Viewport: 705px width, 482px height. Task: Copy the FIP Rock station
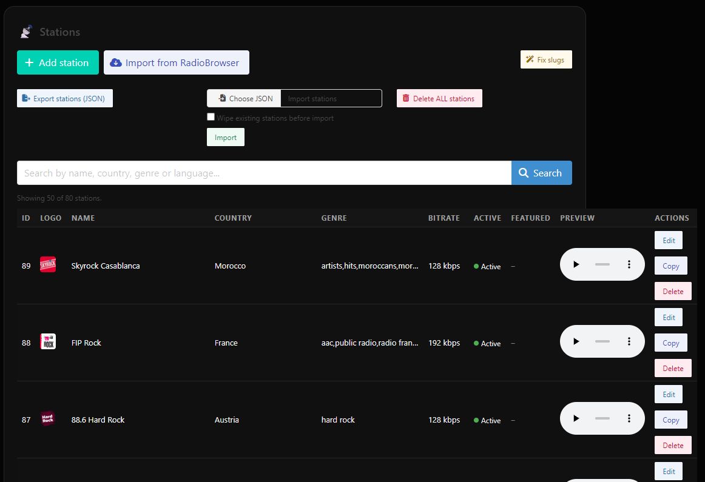point(670,343)
